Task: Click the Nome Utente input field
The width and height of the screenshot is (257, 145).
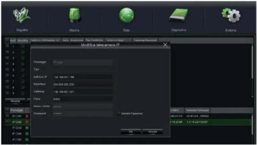Action: (x=83, y=107)
